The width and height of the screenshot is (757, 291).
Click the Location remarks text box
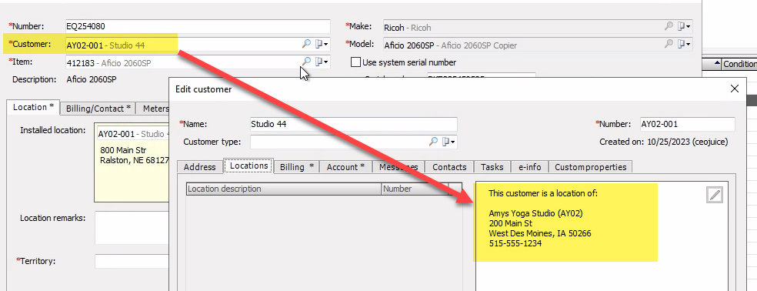tap(132, 228)
